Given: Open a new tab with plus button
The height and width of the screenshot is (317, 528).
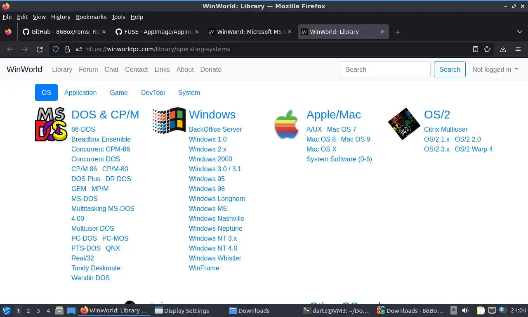Looking at the screenshot, I should [398, 32].
